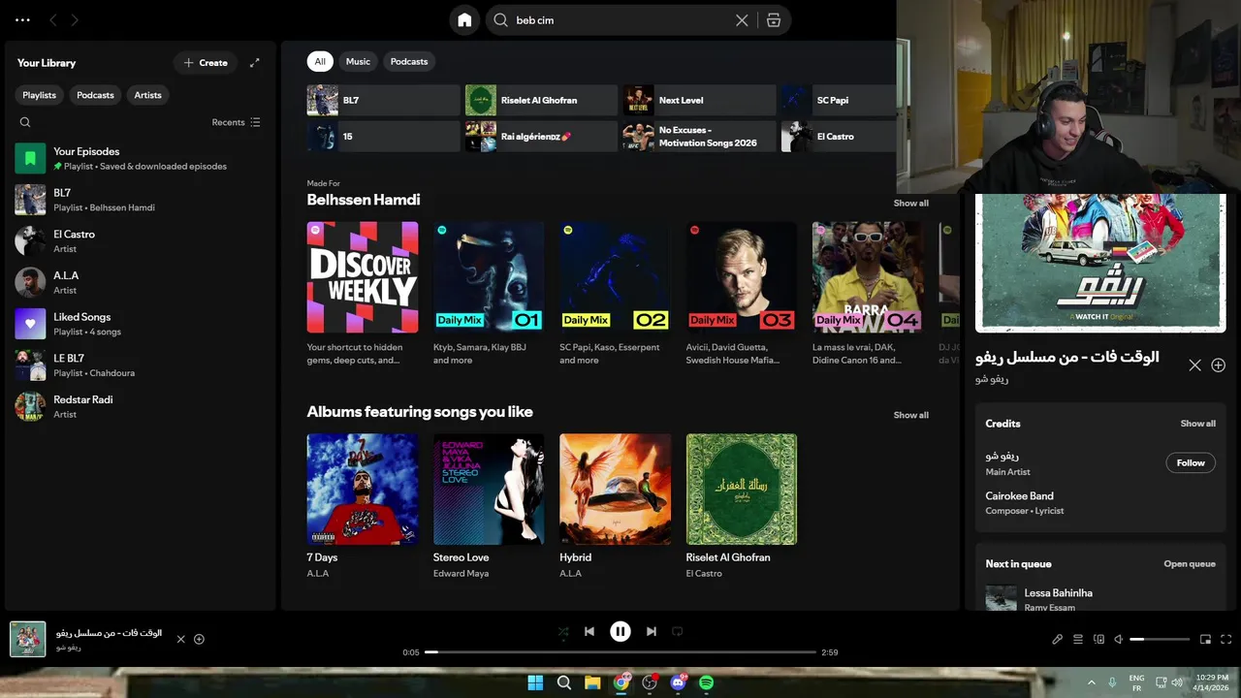The height and width of the screenshot is (698, 1241).
Task: Select the Music filter chip
Action: [x=358, y=61]
